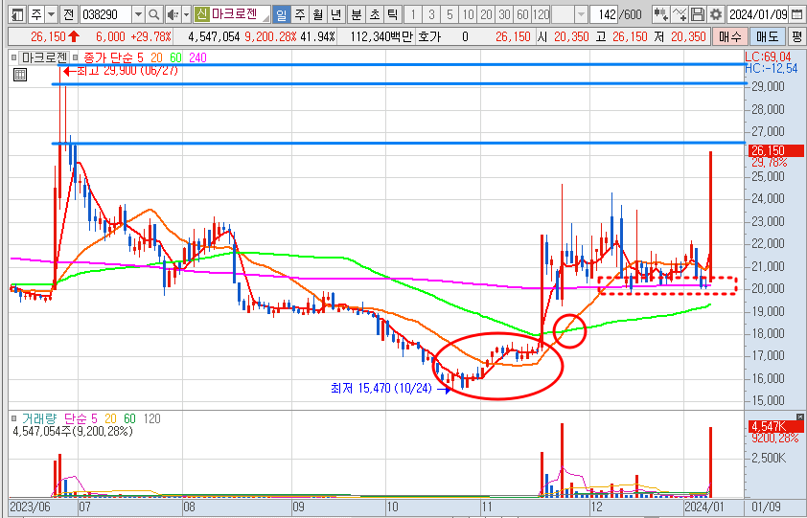Click the +29.78% change rate text
The width and height of the screenshot is (807, 518).
tap(150, 37)
